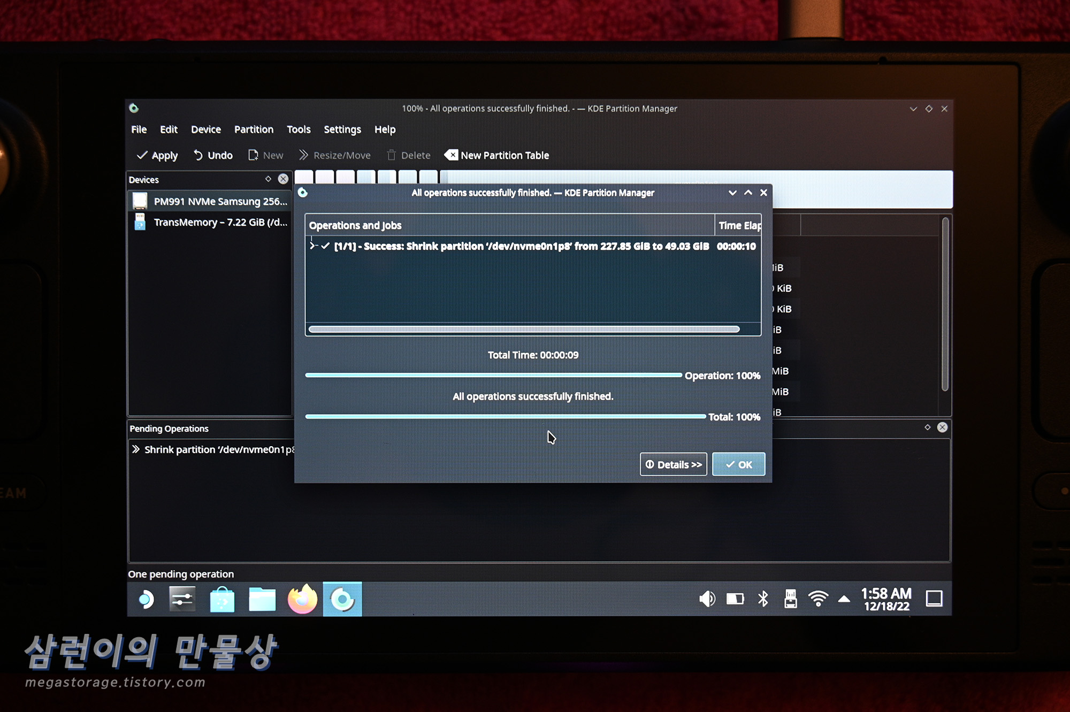Open KDE Partition Manager in taskbar

coord(342,599)
